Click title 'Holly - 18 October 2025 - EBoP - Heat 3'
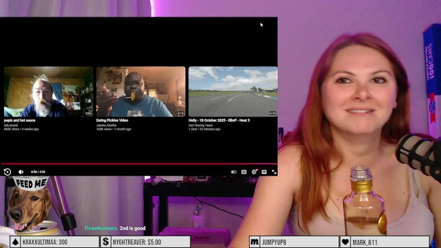This screenshot has height=248, width=441. pyautogui.click(x=219, y=120)
